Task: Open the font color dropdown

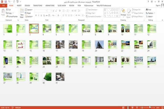Action: (60, 16)
